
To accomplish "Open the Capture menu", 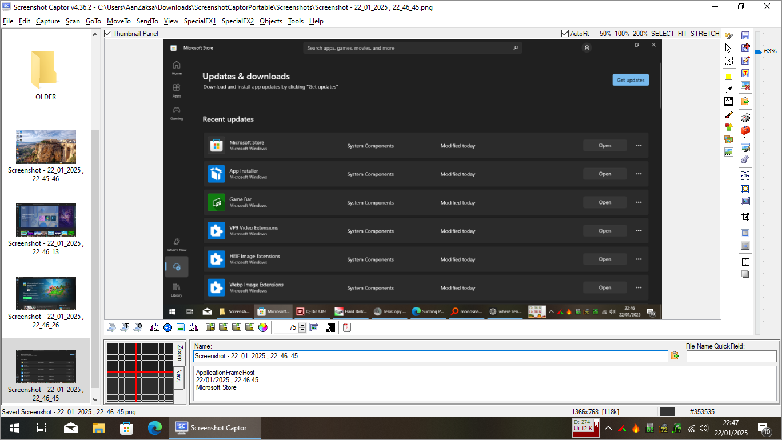I will [x=48, y=21].
